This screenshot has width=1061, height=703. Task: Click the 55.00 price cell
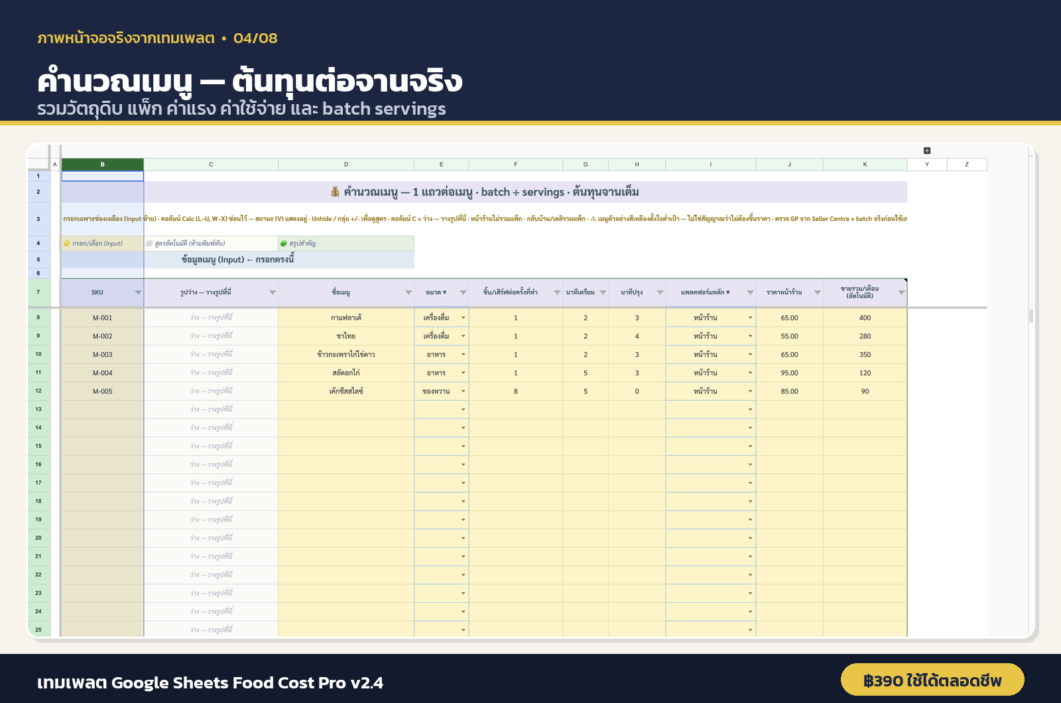coord(789,336)
